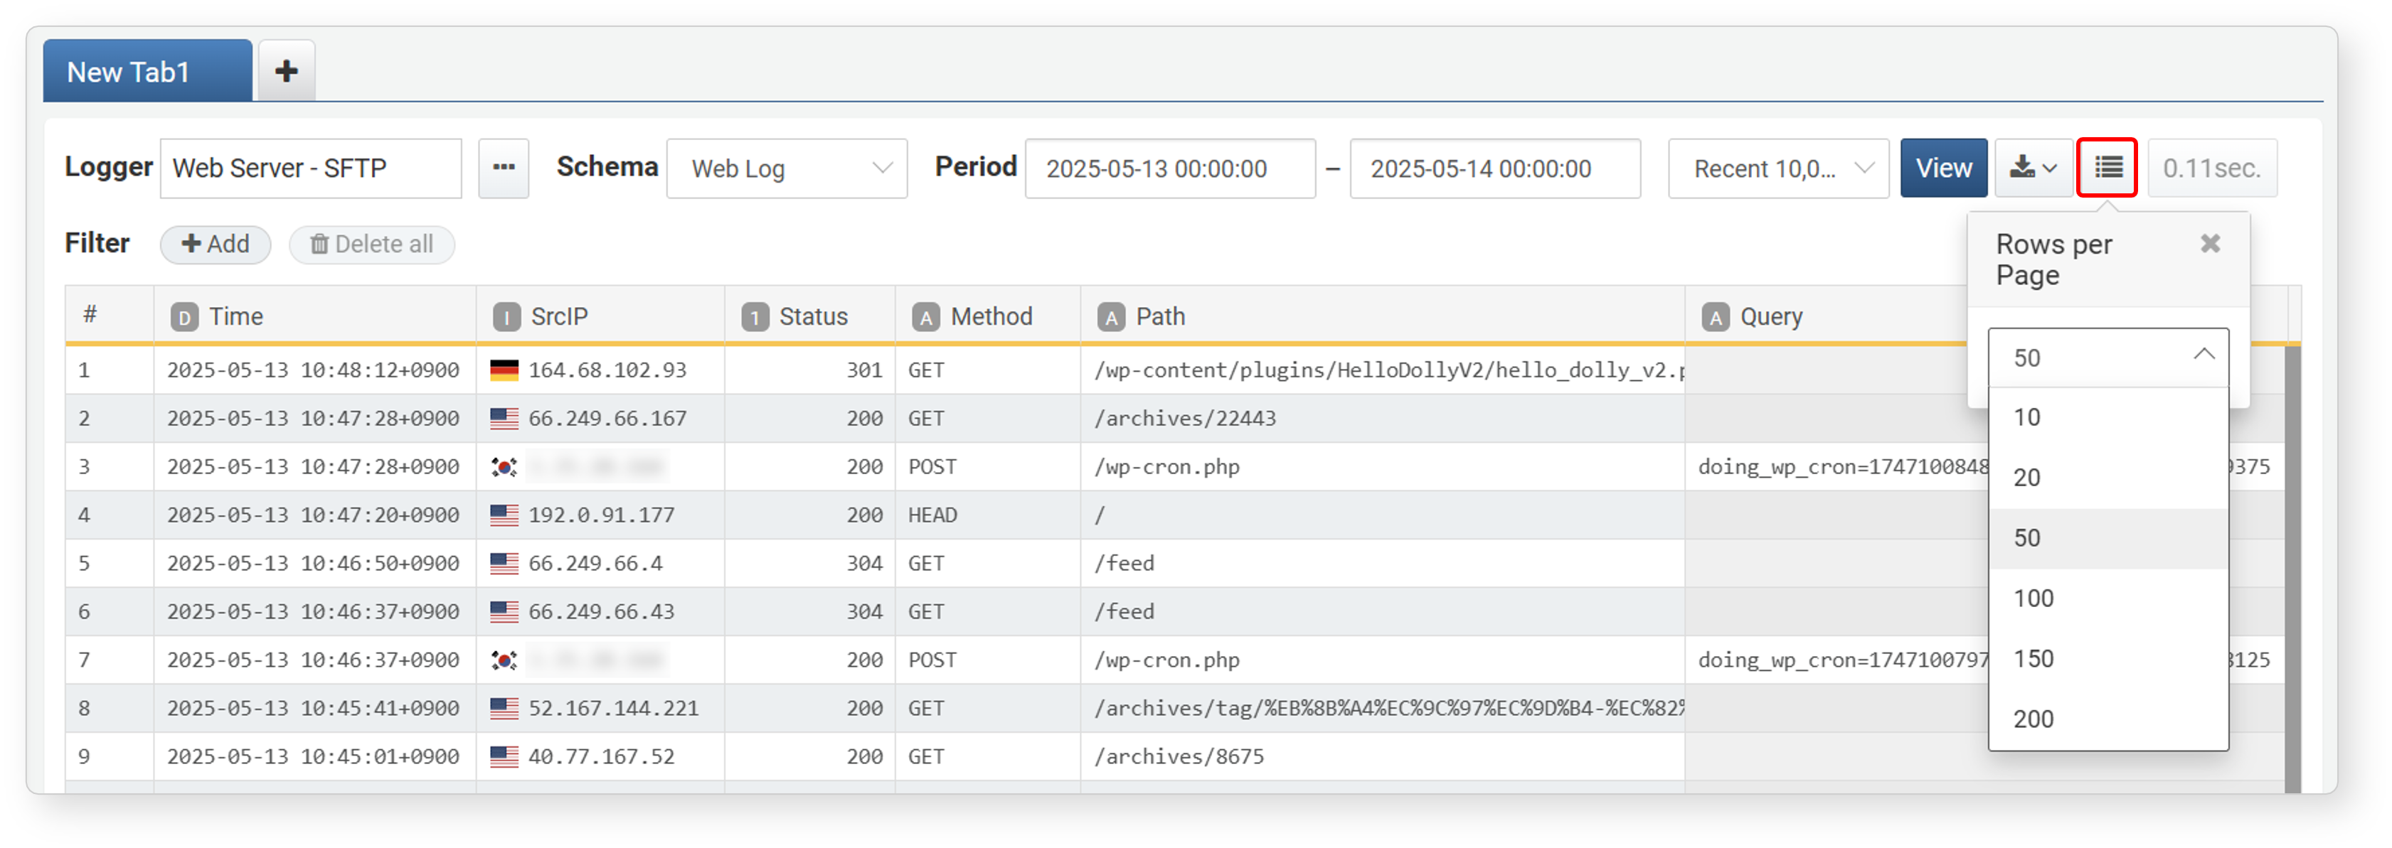Open a new tab with the plus icon
This screenshot has height=848, width=2392.
(x=286, y=70)
